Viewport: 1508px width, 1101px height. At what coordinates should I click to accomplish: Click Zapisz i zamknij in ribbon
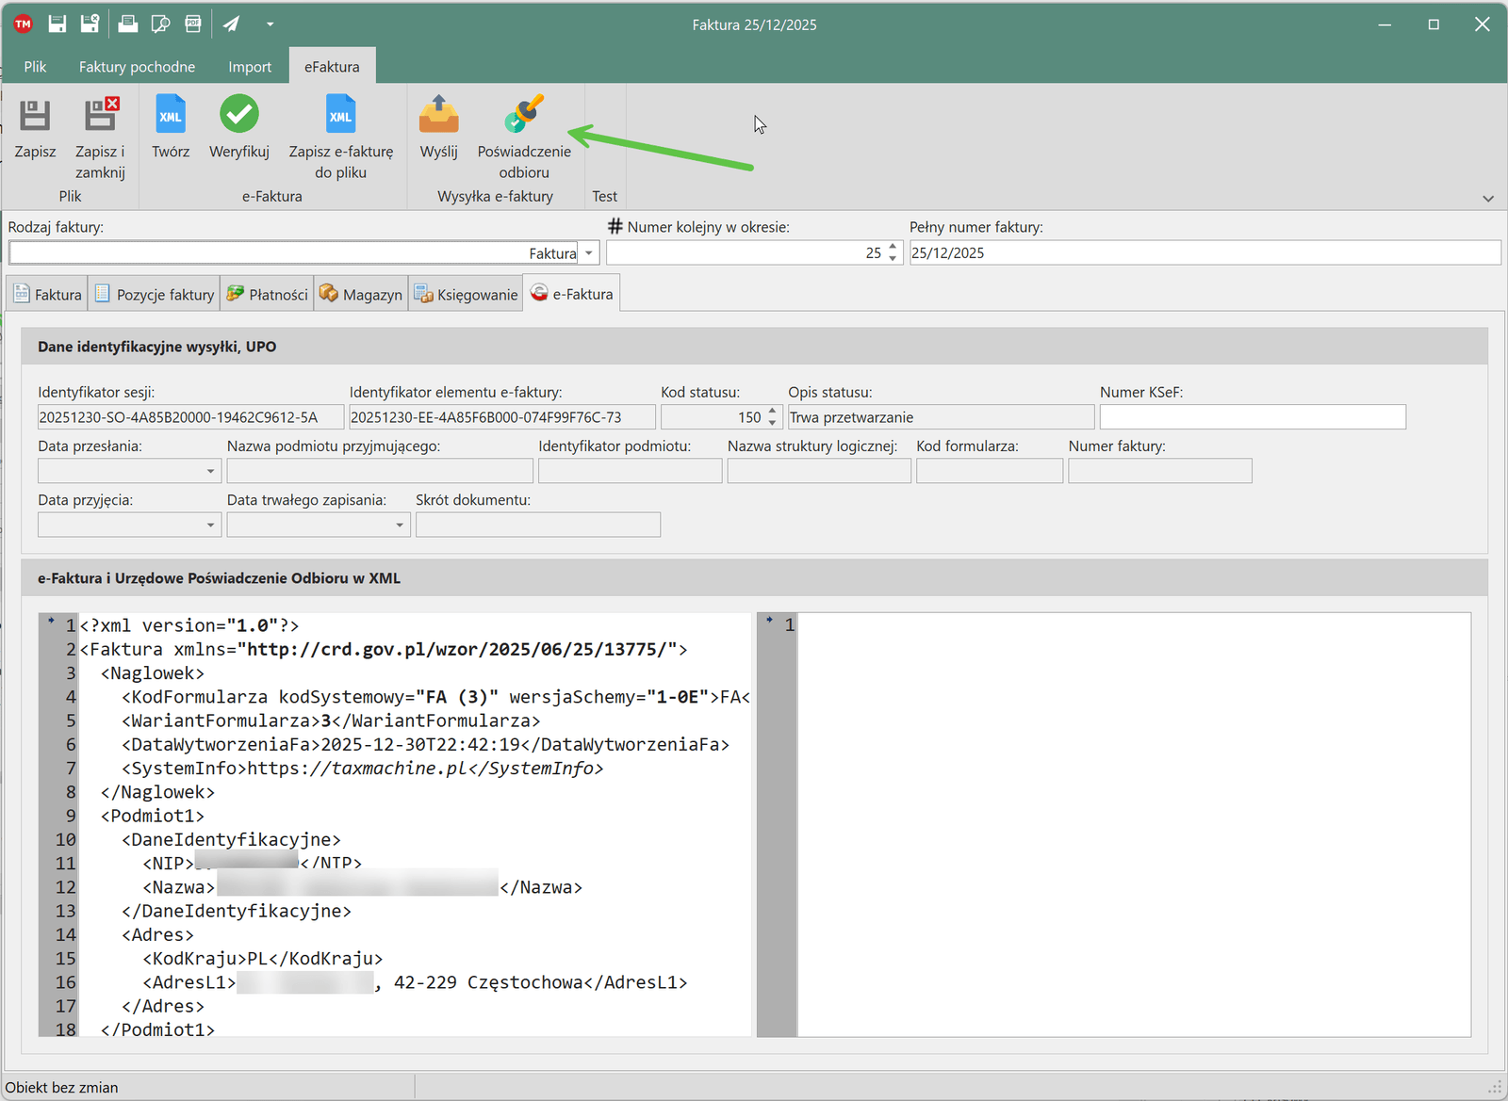[100, 115]
